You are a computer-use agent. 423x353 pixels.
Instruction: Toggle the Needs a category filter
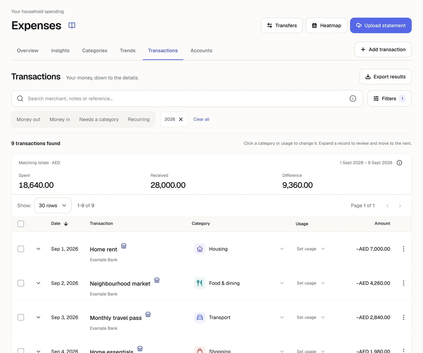tap(99, 119)
